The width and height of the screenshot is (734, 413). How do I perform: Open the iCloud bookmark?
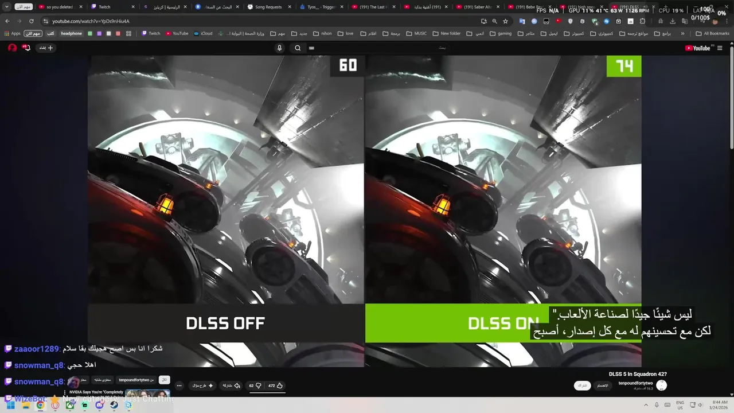click(203, 33)
